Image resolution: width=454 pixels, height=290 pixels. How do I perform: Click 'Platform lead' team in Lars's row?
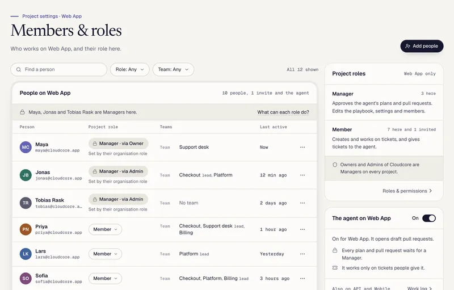pyautogui.click(x=194, y=254)
